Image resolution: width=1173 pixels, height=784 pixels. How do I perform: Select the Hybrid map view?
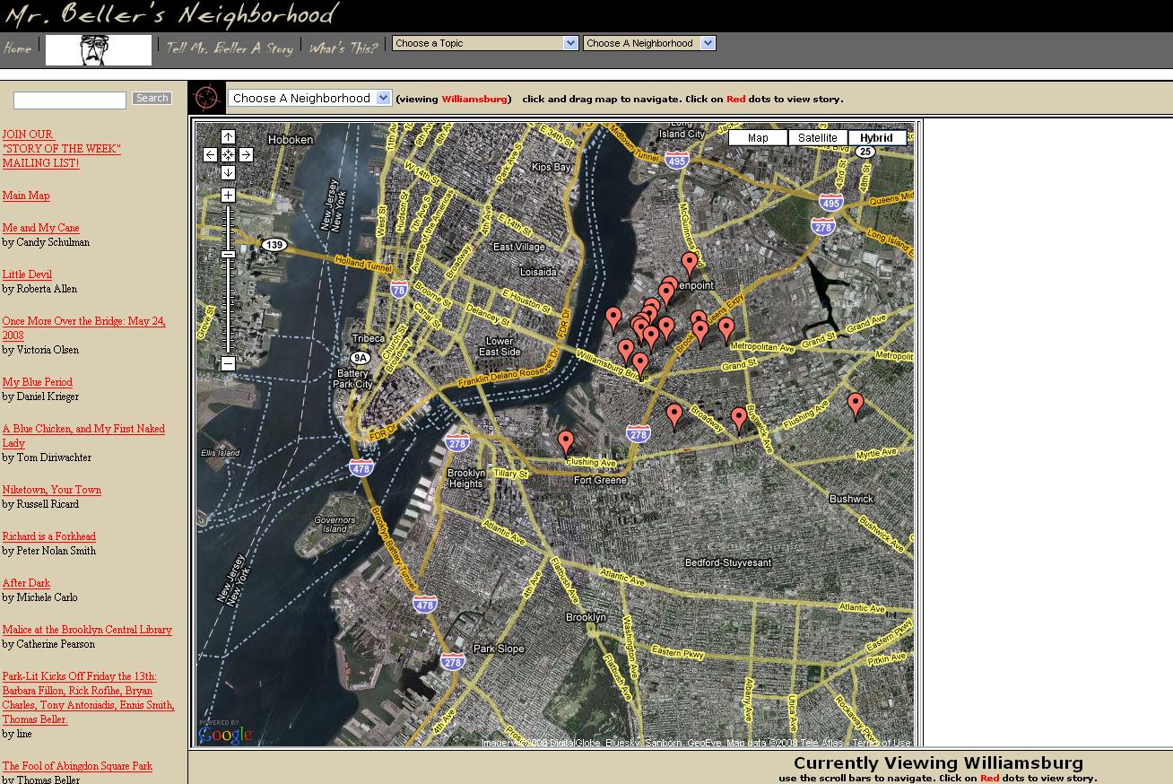(x=877, y=138)
